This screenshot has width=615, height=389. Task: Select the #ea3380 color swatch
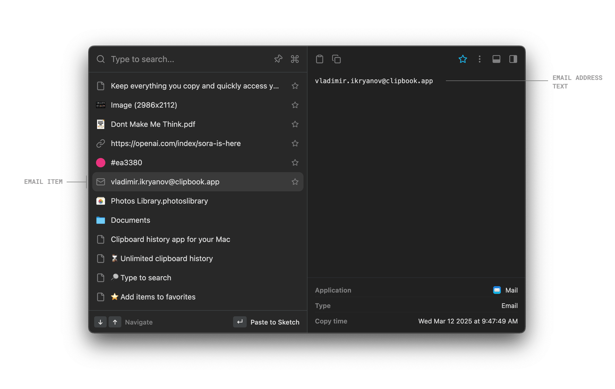[101, 163]
